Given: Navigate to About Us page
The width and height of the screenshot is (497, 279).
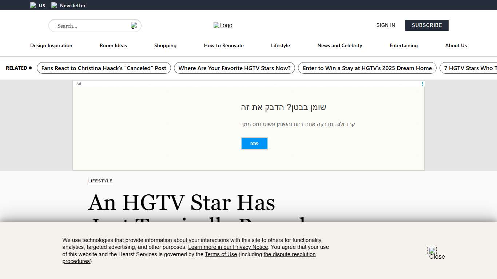Looking at the screenshot, I should point(456,46).
